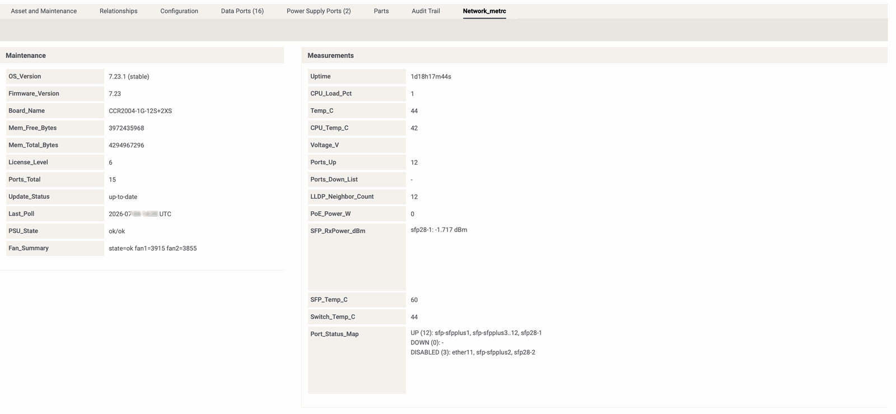Viewport: 896px width, 414px height.
Task: Select Fan_Summary value with fan speeds
Action: [152, 248]
